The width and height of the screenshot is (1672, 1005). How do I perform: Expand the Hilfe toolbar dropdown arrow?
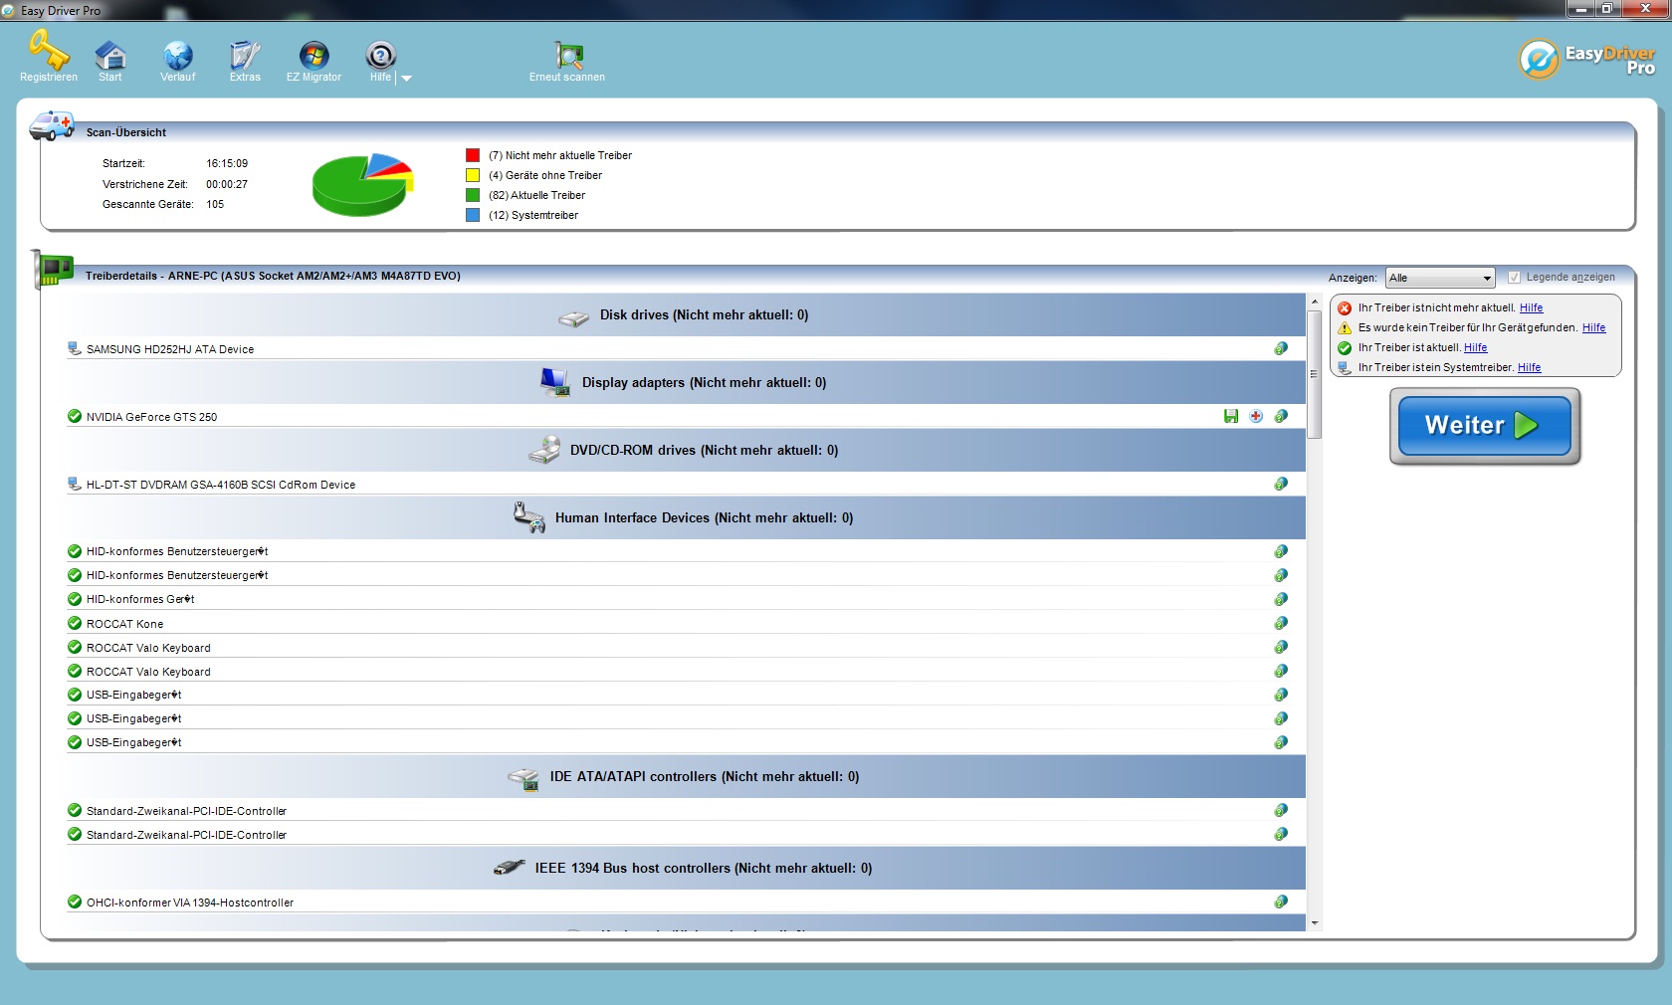406,78
